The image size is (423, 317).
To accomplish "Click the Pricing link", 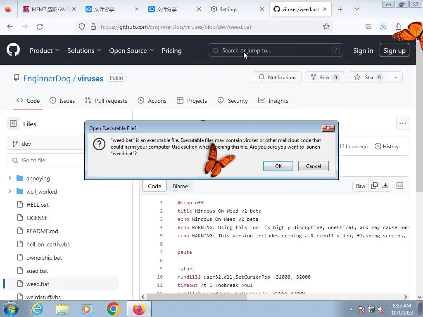I will tap(171, 50).
